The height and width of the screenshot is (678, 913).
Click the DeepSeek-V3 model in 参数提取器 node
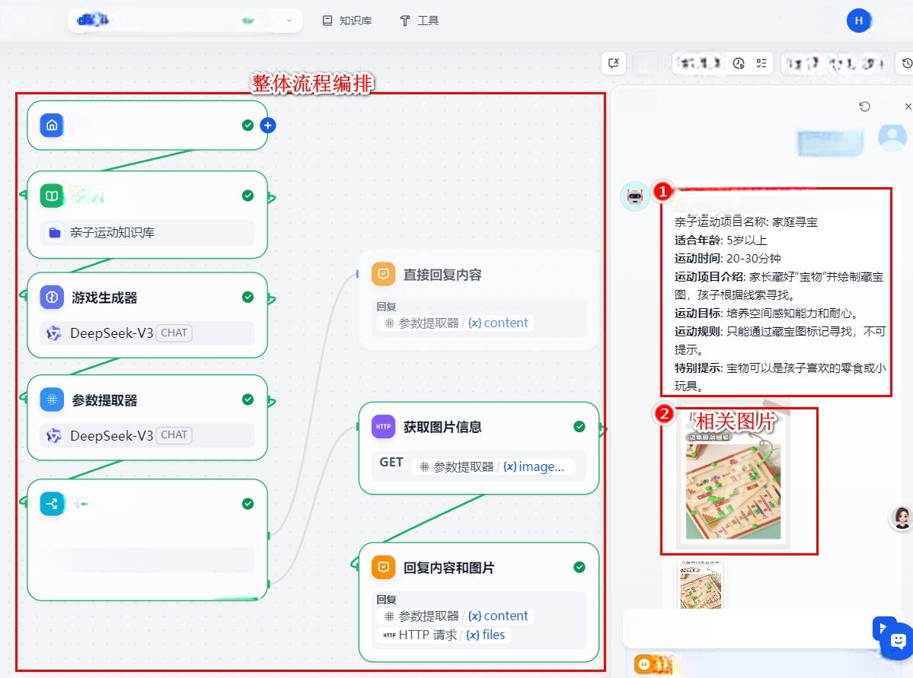(x=147, y=435)
